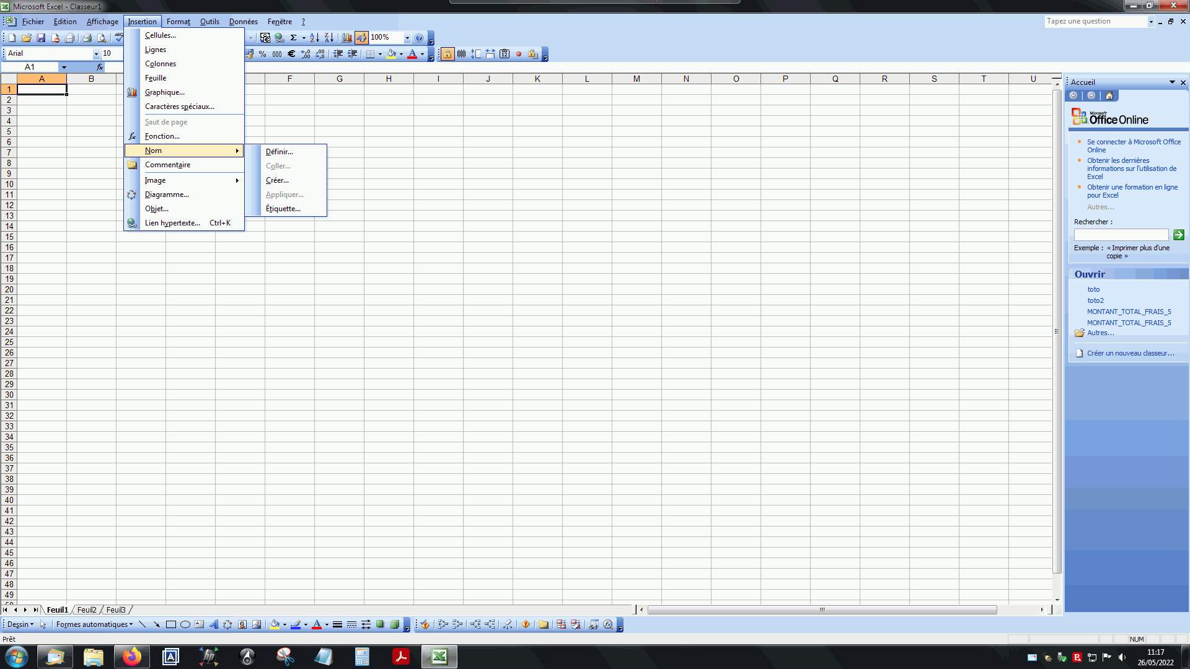Open the zoom percentage dropdown
1190x669 pixels.
click(407, 38)
